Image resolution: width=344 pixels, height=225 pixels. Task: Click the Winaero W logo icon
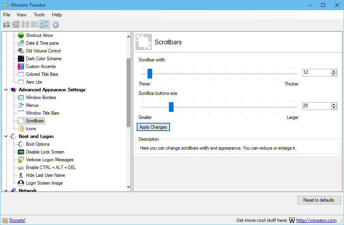click(292, 220)
